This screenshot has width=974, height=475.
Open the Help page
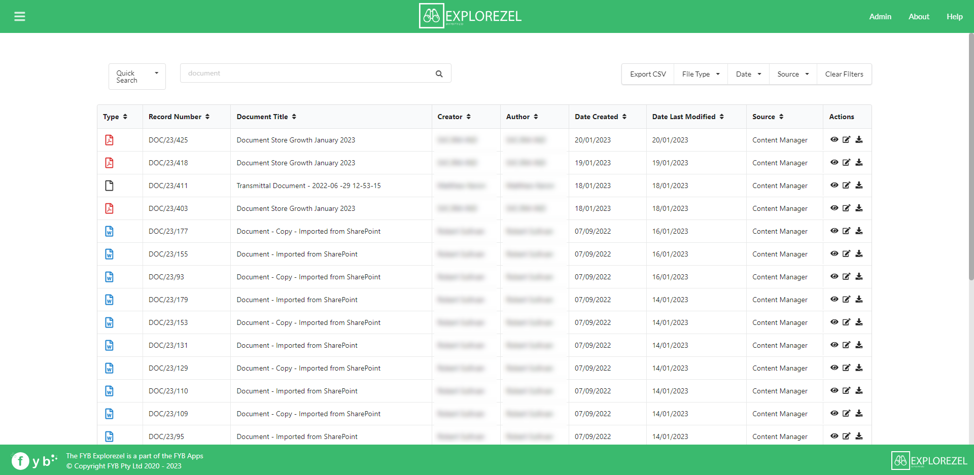coord(954,17)
